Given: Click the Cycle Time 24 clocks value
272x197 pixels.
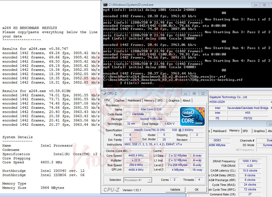Looking at the screenshot, I should point(250,185).
